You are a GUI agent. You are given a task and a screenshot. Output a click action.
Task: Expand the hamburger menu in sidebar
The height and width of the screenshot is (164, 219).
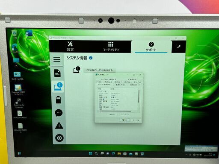point(57,59)
